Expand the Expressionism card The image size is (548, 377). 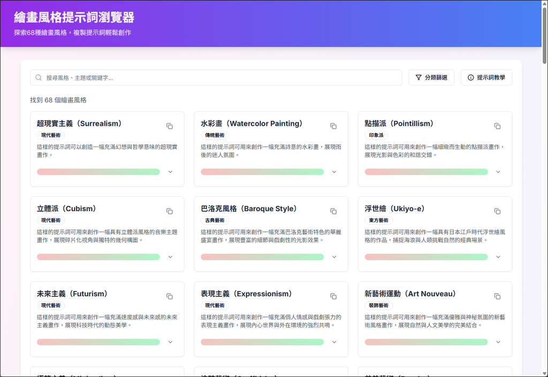coord(334,342)
